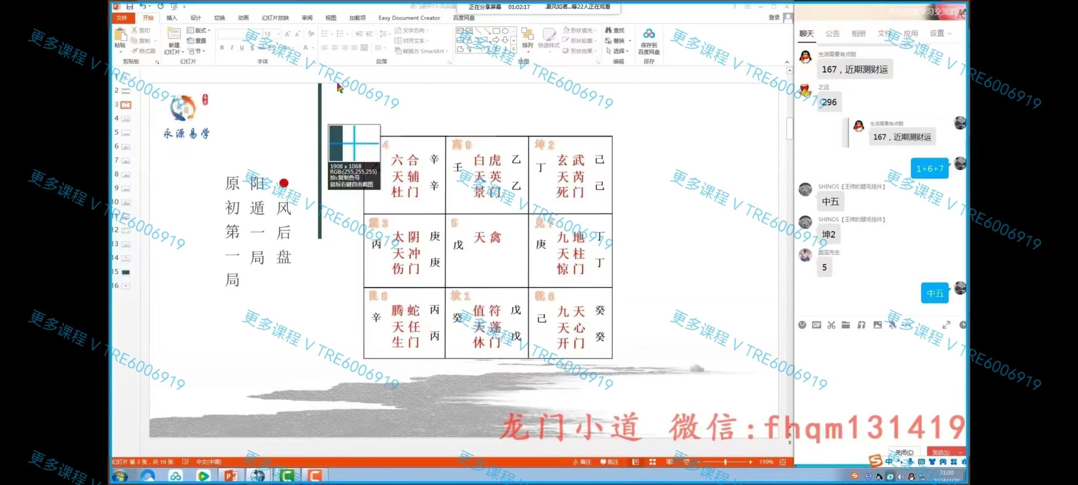Toggle Normal view button in status bar
The width and height of the screenshot is (1078, 485).
[x=635, y=462]
